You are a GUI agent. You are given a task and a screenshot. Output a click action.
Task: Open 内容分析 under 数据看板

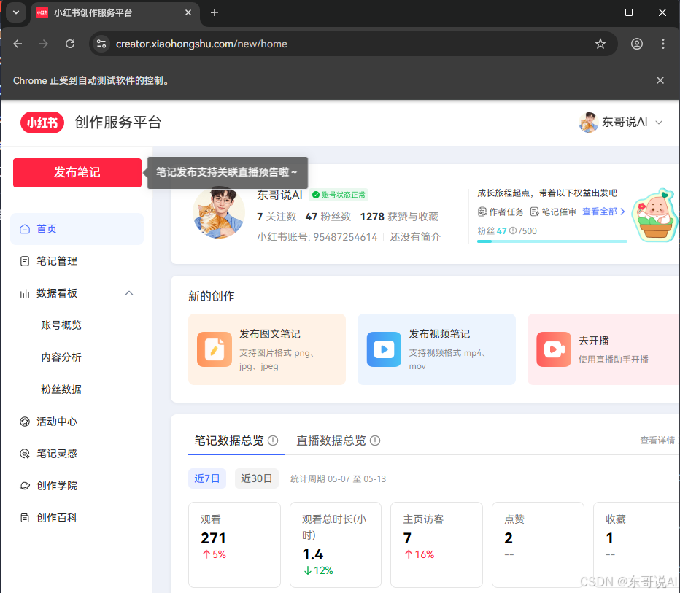(x=61, y=357)
